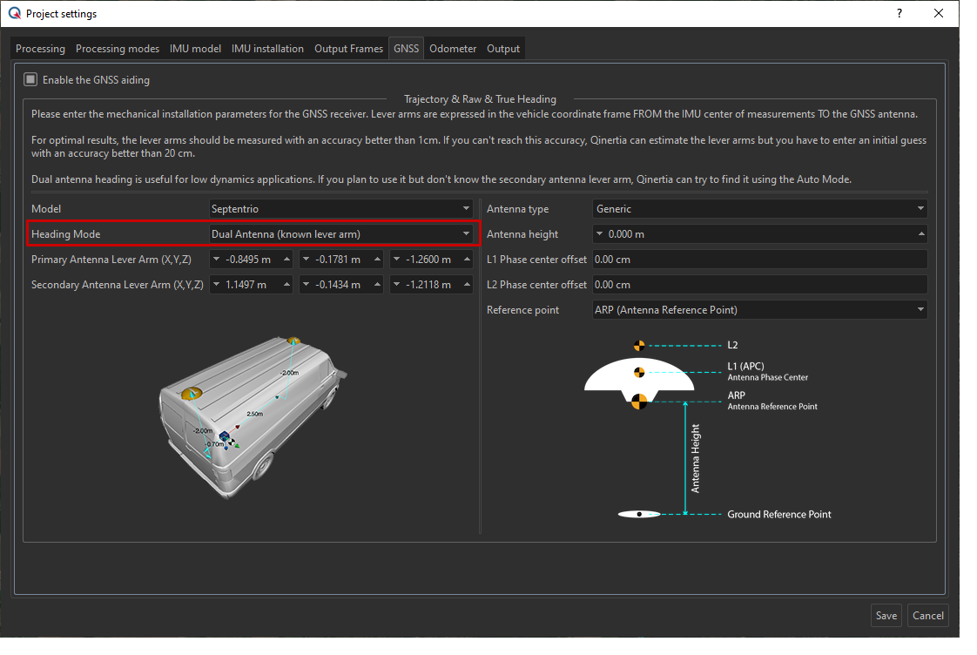
Task: Click the Antenna Height vertical label
Action: [x=696, y=459]
